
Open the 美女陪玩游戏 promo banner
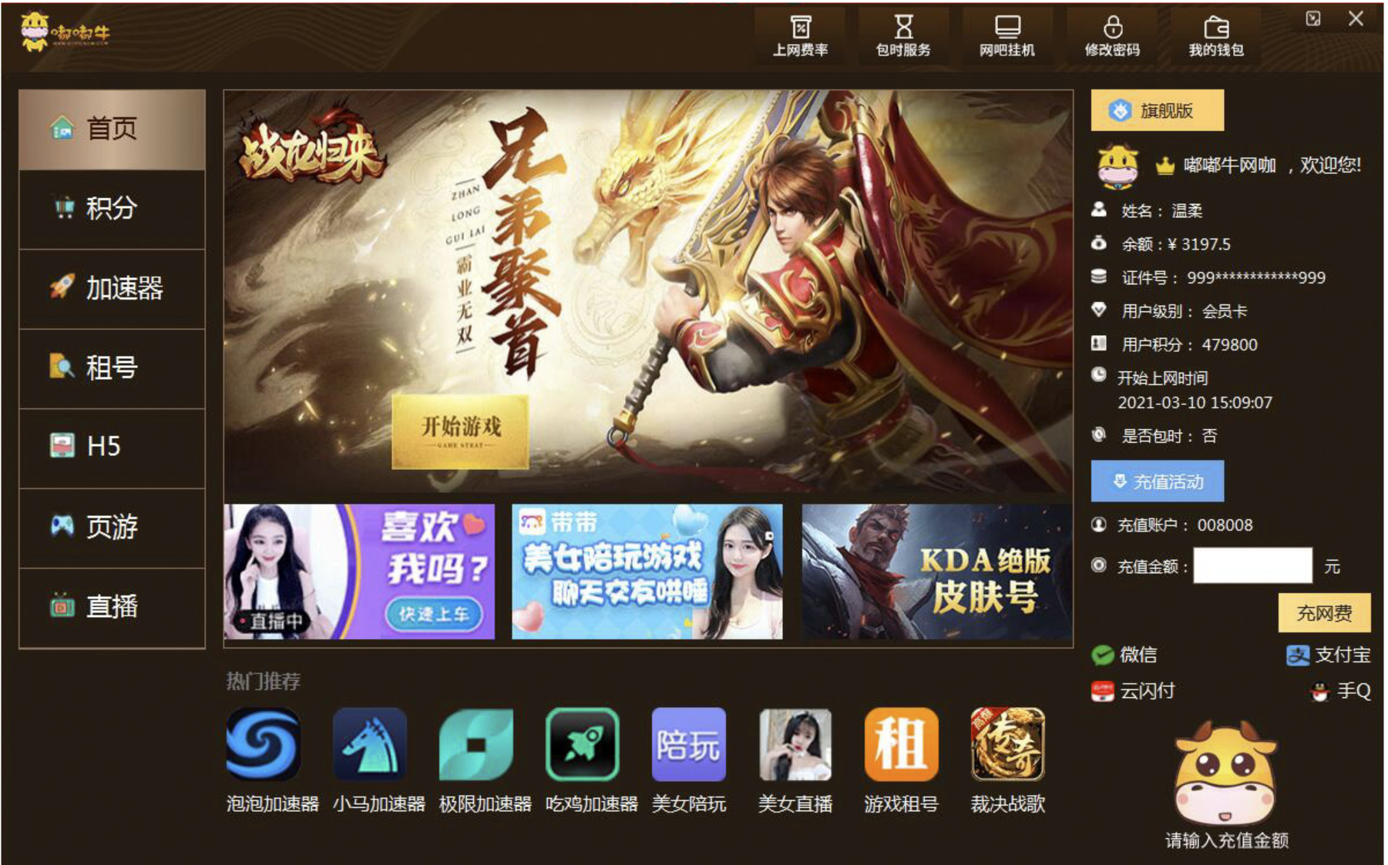pos(647,572)
